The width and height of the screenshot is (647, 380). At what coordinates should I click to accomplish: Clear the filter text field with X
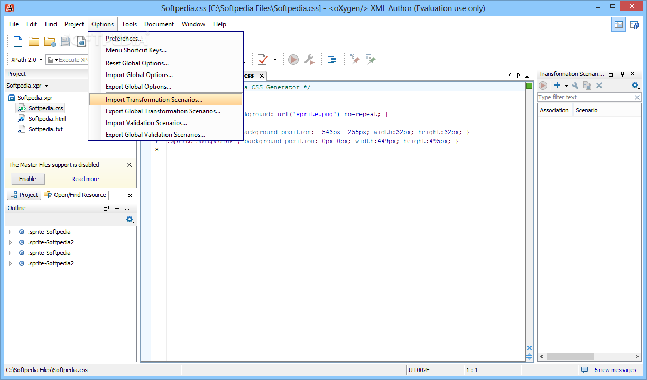click(x=637, y=98)
